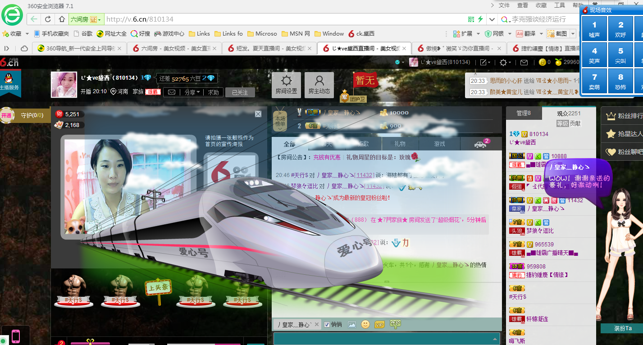Open 房间设置 gear button
643x345 pixels.
(286, 85)
